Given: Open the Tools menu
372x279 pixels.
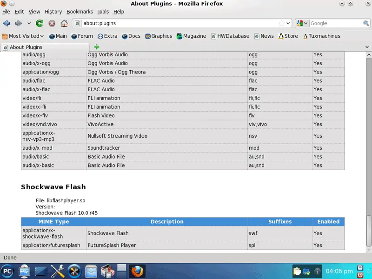Looking at the screenshot, I should point(103,12).
